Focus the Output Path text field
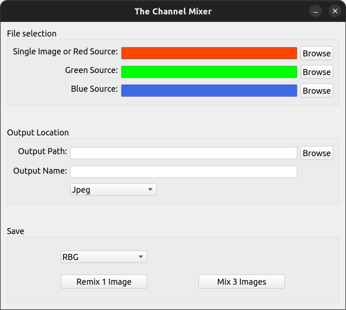Image resolution: width=346 pixels, height=310 pixels. [183, 153]
